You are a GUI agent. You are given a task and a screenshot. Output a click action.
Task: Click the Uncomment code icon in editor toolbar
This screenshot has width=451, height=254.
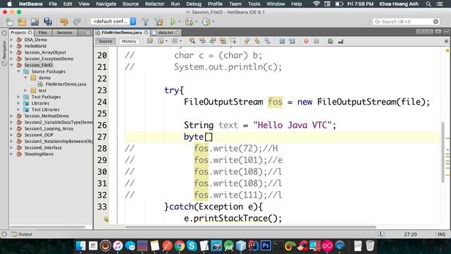pos(341,41)
